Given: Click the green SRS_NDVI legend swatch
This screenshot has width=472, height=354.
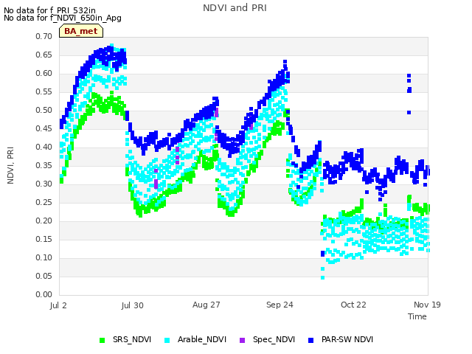Looking at the screenshot, I should click(x=102, y=340).
